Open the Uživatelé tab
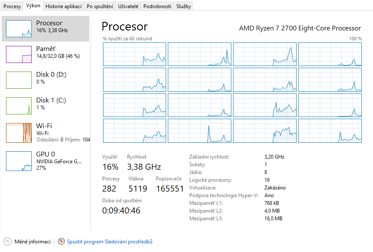 (x=128, y=6)
